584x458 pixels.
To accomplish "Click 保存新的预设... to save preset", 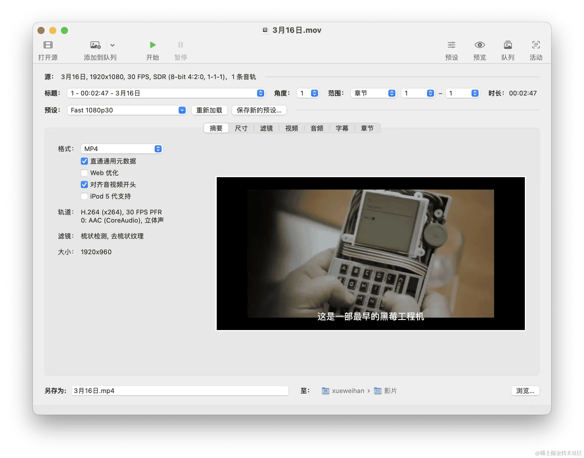I will [x=259, y=110].
